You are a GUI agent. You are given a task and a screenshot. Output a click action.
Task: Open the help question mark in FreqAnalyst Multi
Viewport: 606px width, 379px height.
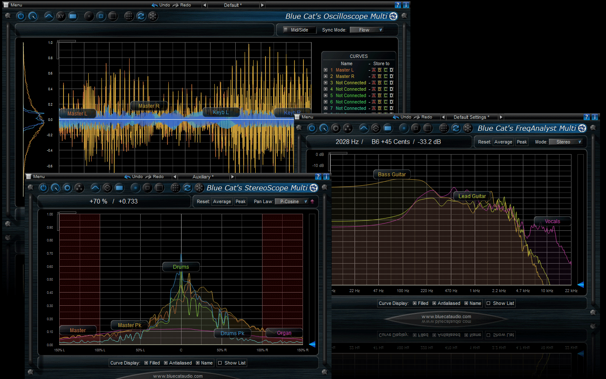[x=586, y=117]
